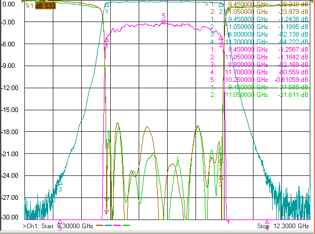Click the magenta marker 5 triangle at passband peak
This screenshot has height=234, width=315.
click(x=164, y=21)
